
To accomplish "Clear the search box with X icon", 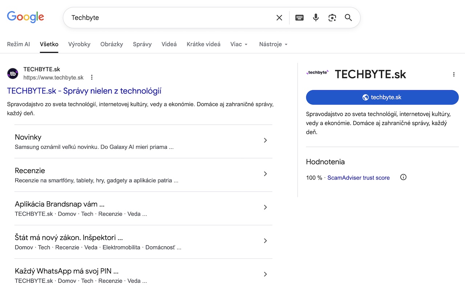I will [279, 18].
